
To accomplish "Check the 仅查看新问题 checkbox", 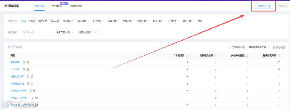I will tap(229, 47).
